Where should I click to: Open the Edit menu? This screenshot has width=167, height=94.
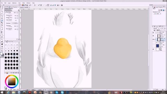(5, 3)
